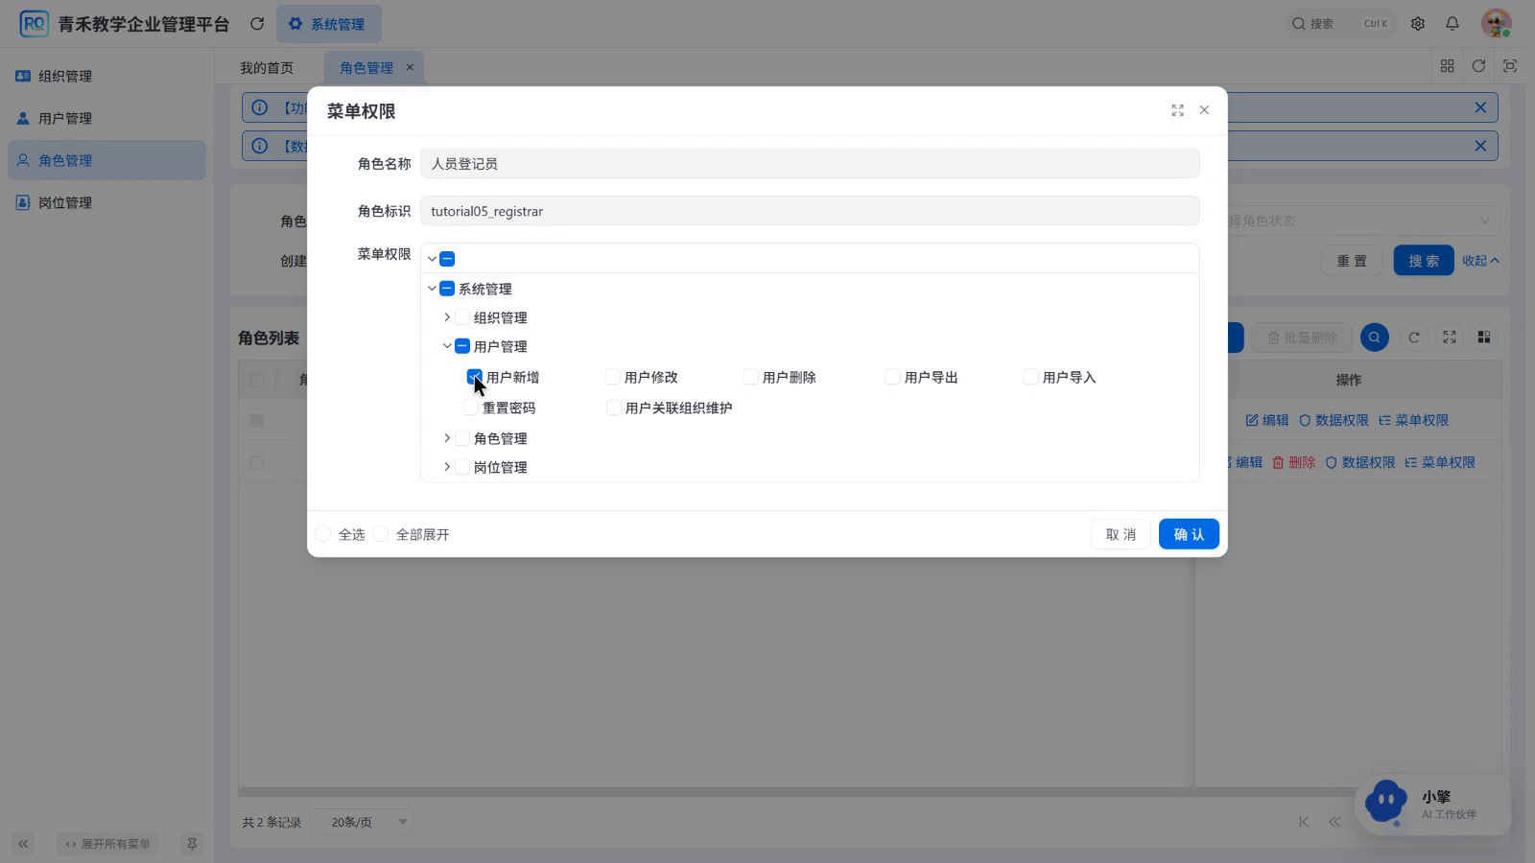Enable the 全部展开 option

click(x=381, y=534)
